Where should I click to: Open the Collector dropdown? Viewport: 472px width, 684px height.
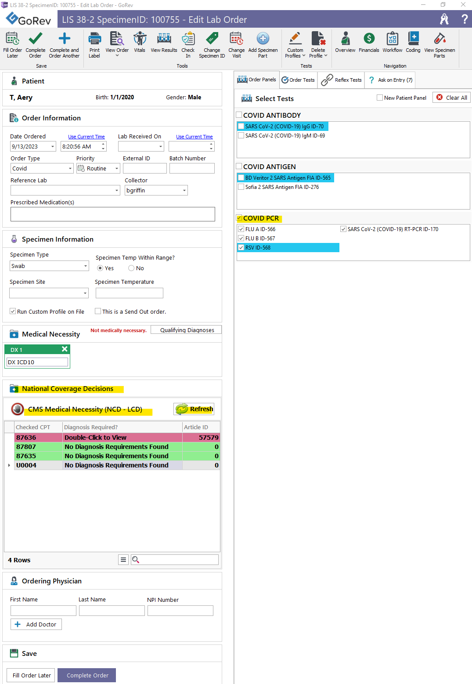point(184,190)
